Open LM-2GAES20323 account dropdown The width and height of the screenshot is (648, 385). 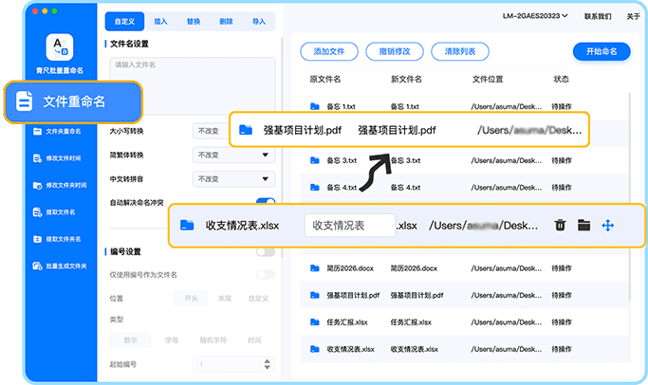(x=535, y=17)
